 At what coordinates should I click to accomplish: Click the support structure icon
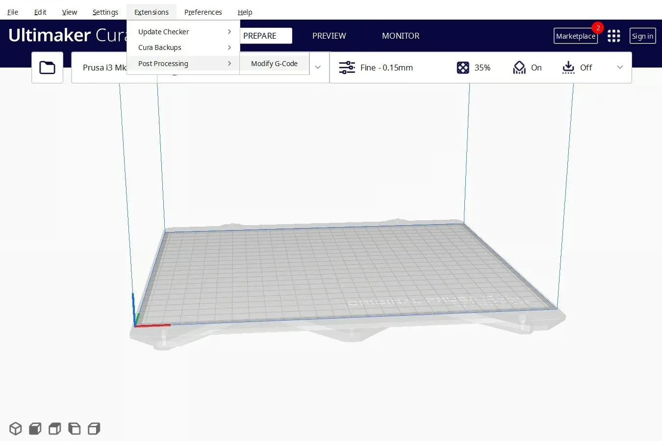519,68
